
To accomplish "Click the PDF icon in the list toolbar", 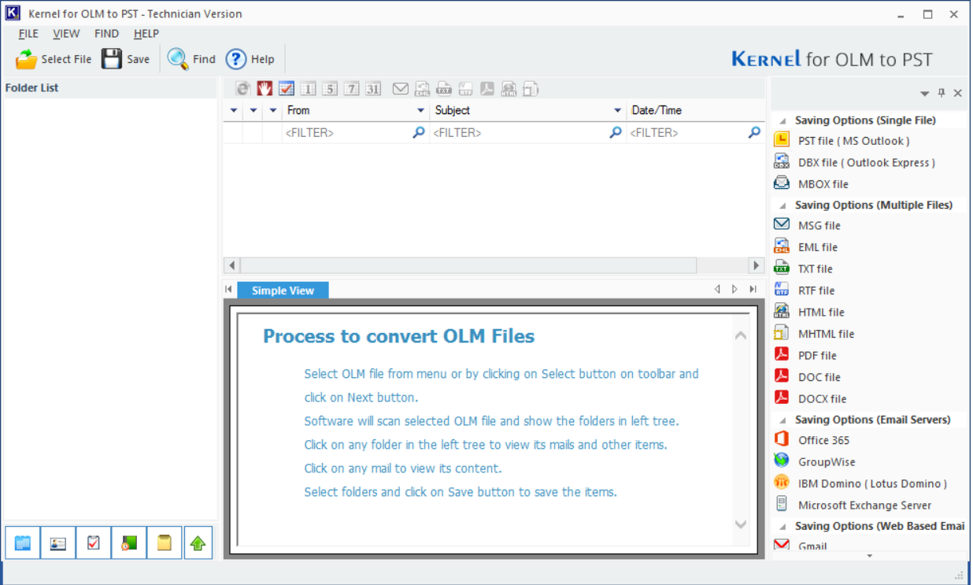I will 487,89.
